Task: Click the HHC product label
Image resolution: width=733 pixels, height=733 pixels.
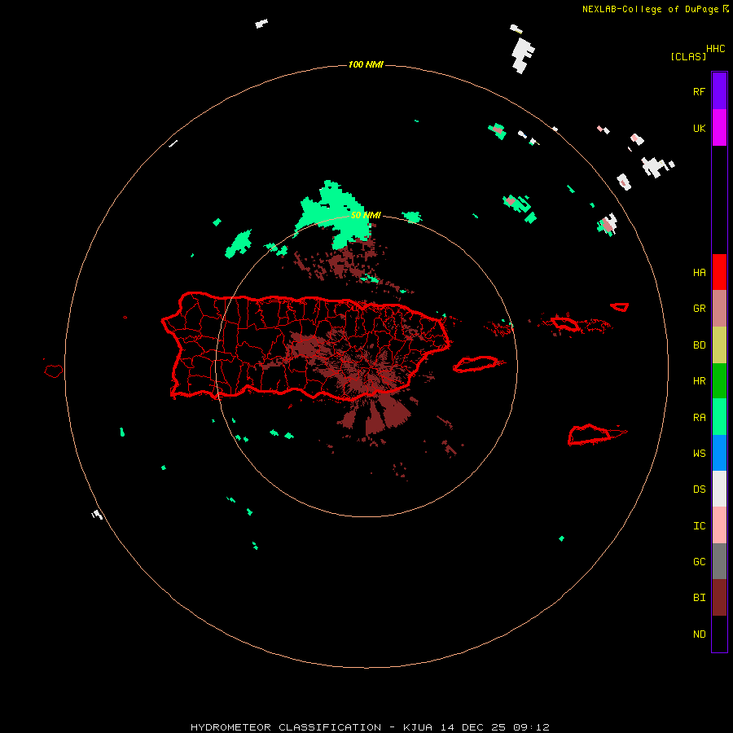Action: point(716,49)
